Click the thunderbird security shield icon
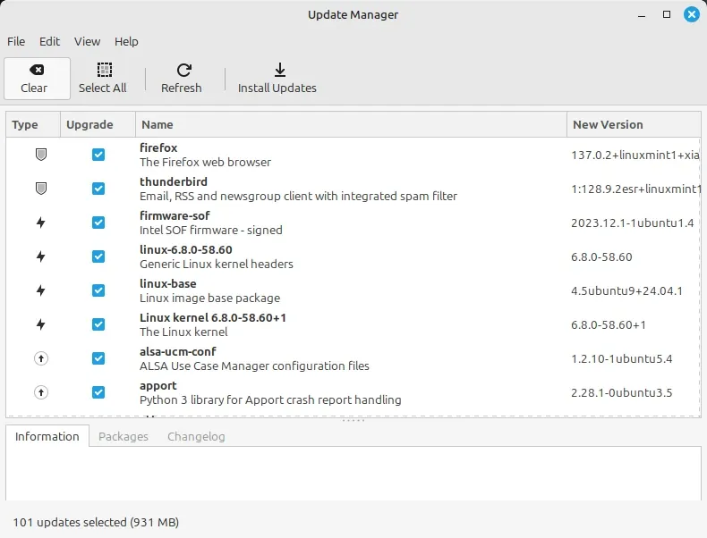This screenshot has height=538, width=707. [x=41, y=189]
